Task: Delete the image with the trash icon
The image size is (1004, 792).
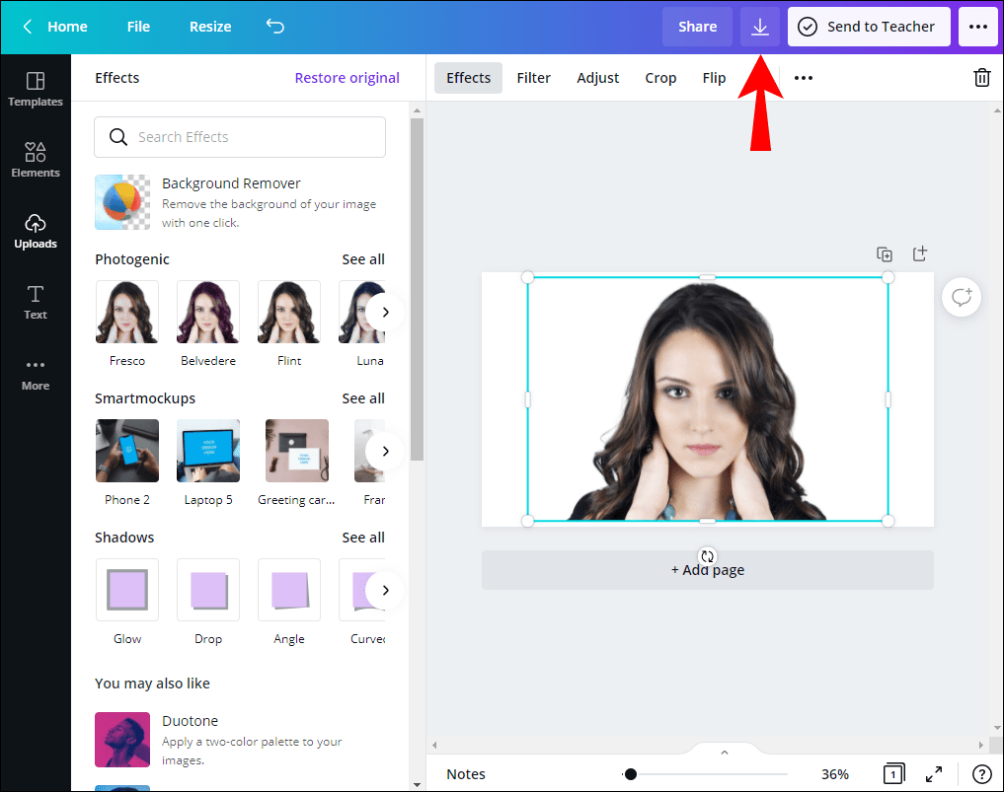Action: click(981, 77)
